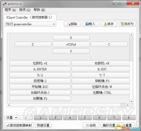This screenshot has width=141, height=131.
Task: Switch to set 4
Action: pos(70,118)
